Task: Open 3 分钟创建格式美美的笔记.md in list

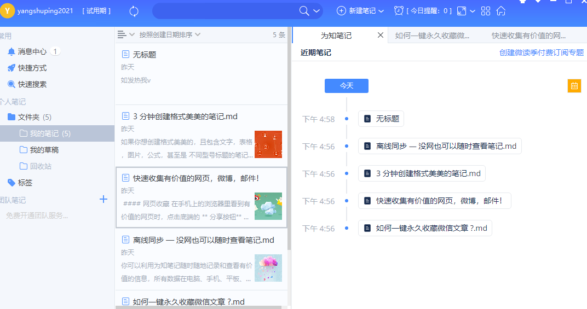Action: [x=202, y=136]
